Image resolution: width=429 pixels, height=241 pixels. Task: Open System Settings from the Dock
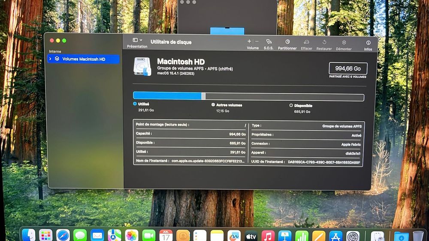pos(353,236)
